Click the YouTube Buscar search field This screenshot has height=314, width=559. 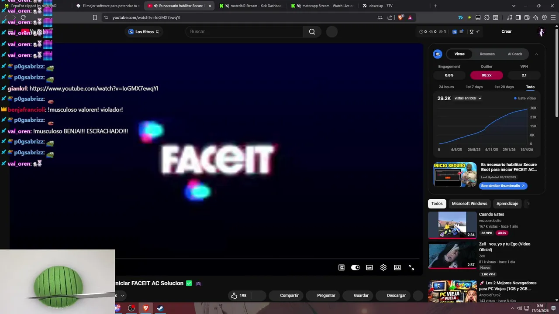(x=244, y=31)
